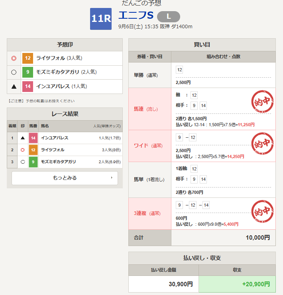
Task: Click the gray L grade badge
Action: point(168,16)
